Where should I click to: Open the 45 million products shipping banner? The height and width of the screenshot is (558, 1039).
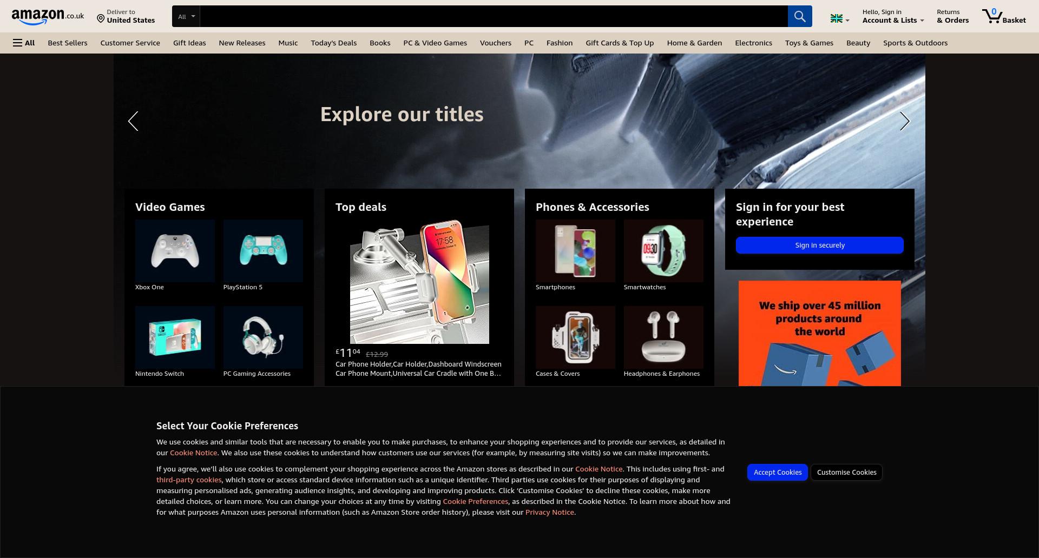coord(820,333)
